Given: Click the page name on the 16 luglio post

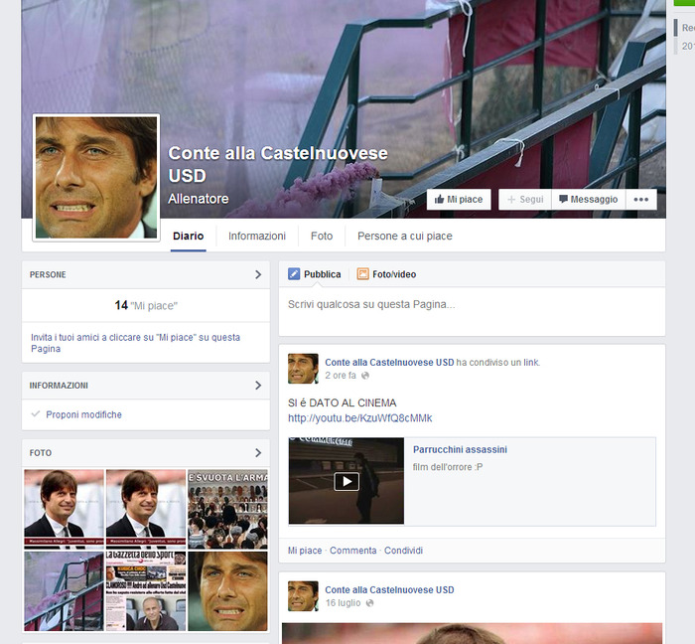Looking at the screenshot, I should (x=389, y=590).
